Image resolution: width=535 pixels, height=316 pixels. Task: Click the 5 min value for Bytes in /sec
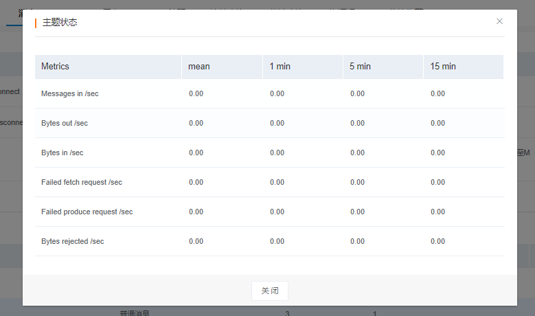click(x=357, y=153)
